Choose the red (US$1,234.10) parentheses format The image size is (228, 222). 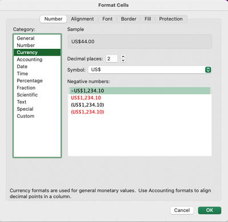[140, 112]
